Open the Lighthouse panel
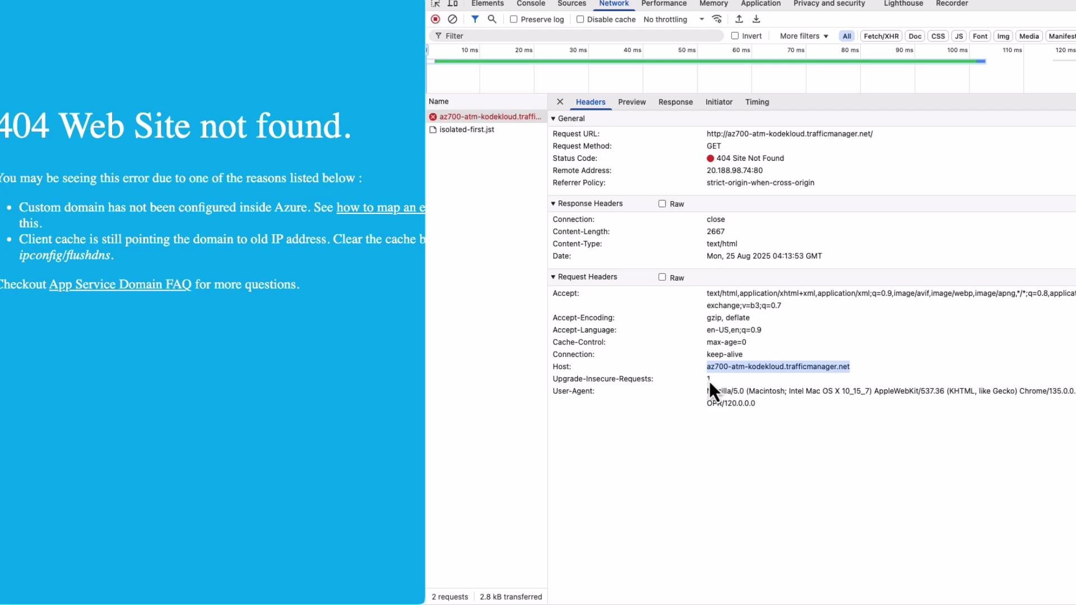 click(903, 3)
